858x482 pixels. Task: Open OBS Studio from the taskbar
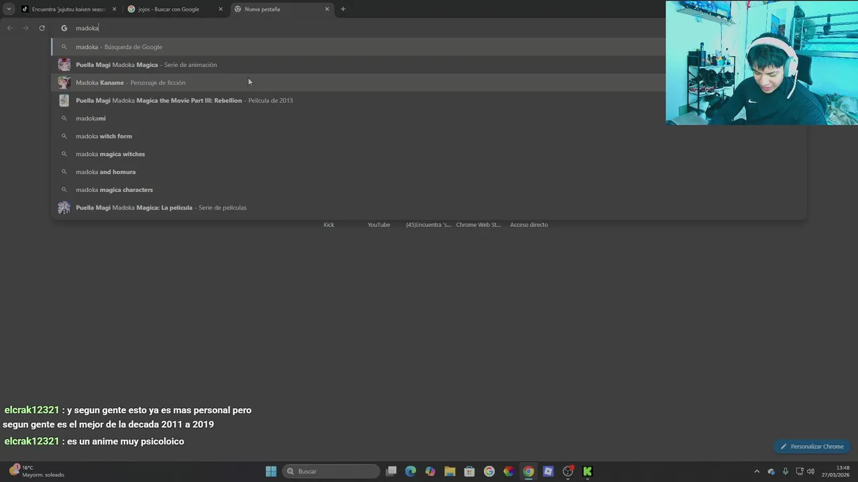[568, 471]
